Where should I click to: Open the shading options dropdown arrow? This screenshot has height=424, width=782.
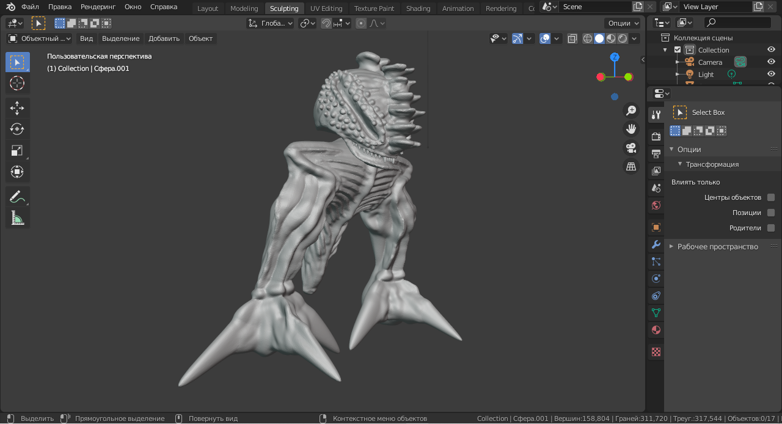pyautogui.click(x=635, y=38)
